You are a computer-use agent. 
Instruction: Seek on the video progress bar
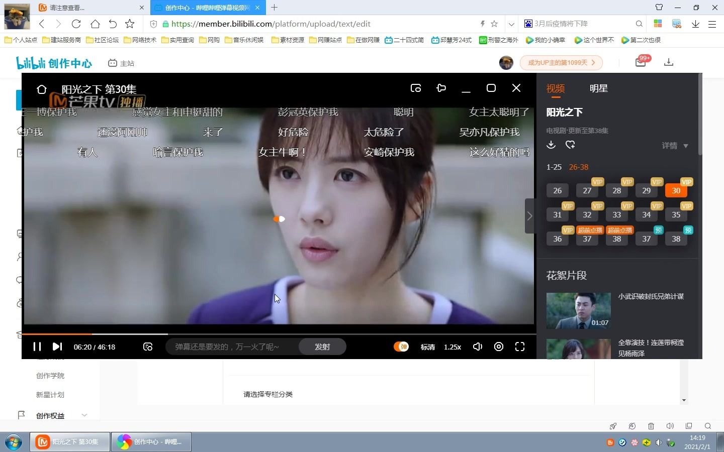click(x=279, y=334)
